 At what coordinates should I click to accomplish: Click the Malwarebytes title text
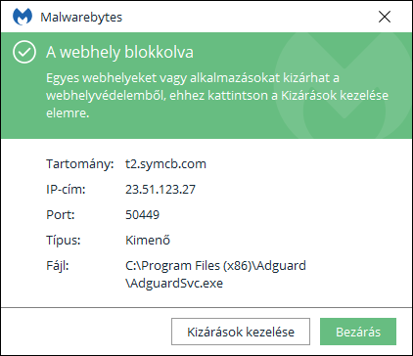point(81,17)
